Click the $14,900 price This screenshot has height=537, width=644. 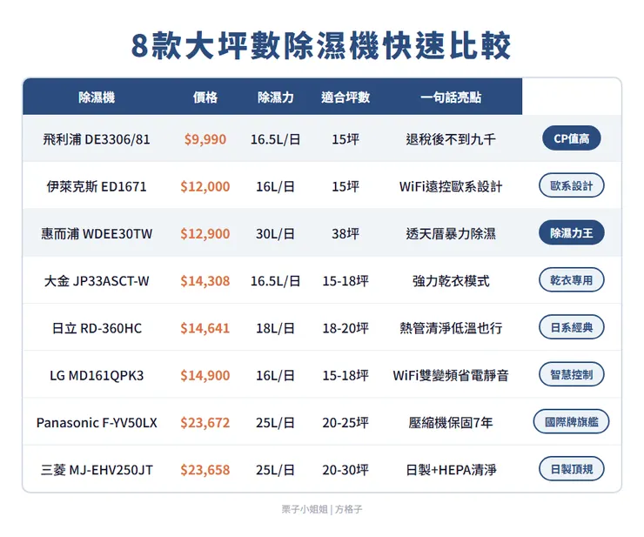[205, 375]
